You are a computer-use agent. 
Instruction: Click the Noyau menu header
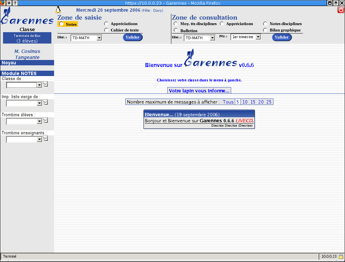pos(27,63)
